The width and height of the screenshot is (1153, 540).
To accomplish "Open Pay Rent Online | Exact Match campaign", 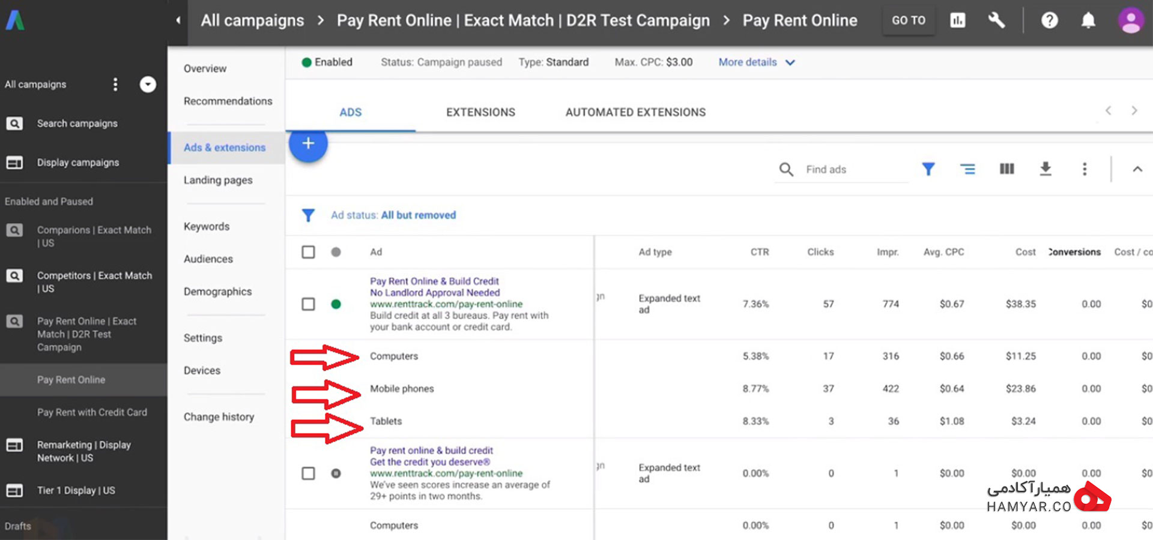I will point(87,334).
